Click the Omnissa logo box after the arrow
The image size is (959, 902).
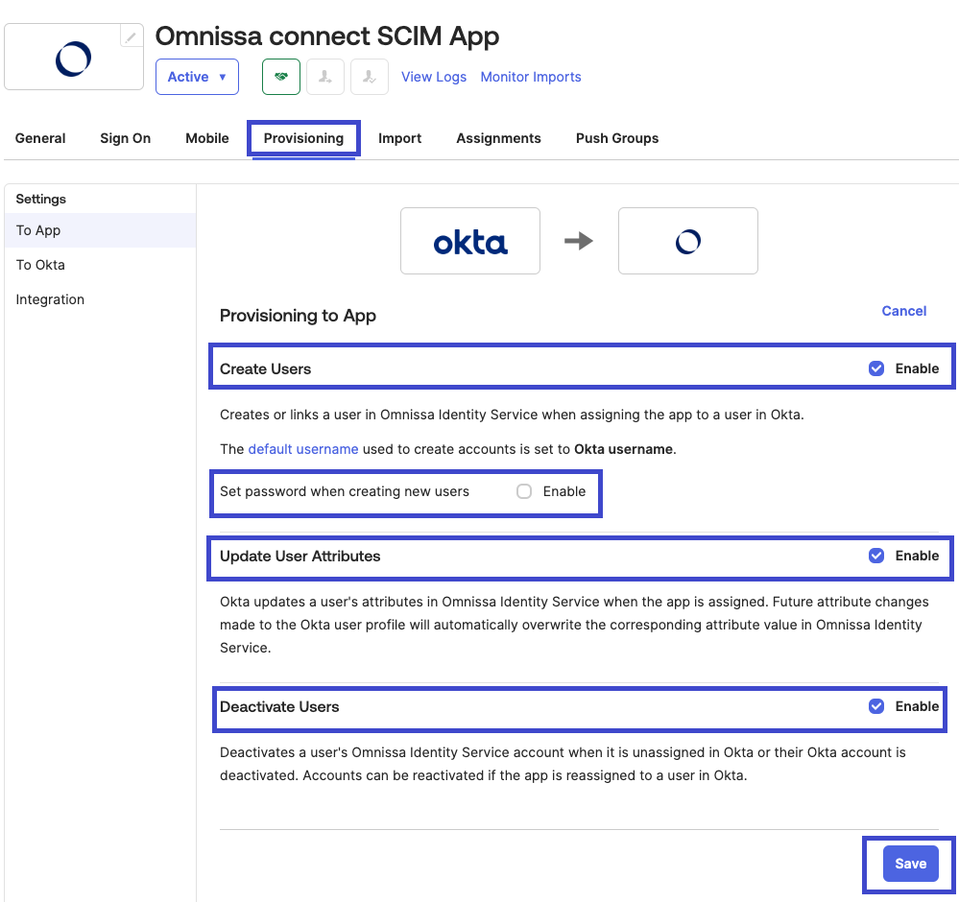pyautogui.click(x=688, y=241)
